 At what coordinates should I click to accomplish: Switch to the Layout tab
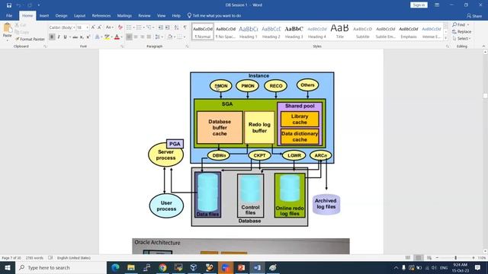(79, 15)
